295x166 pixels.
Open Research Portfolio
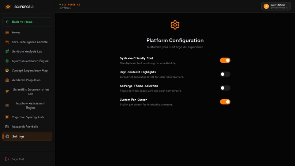click(27, 127)
